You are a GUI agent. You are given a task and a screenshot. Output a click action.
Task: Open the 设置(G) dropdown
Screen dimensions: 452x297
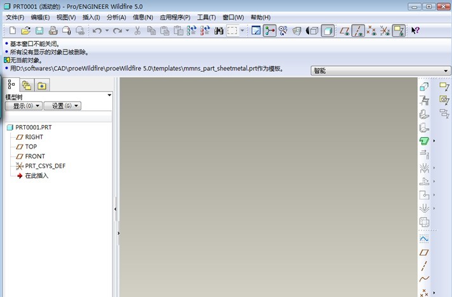coord(62,106)
